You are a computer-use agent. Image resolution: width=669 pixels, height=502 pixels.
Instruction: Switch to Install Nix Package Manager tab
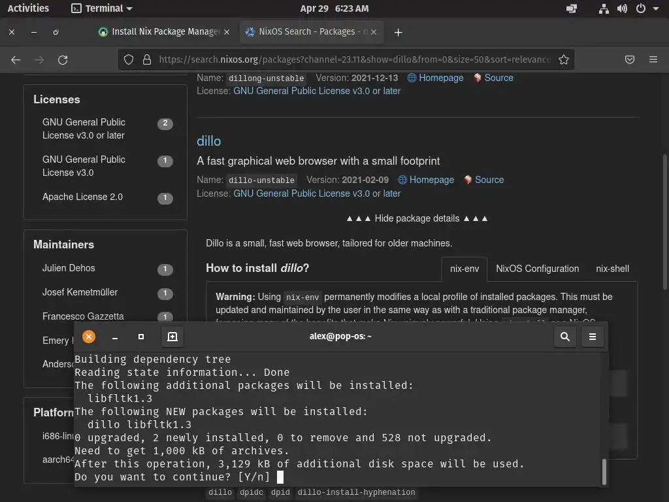point(164,32)
